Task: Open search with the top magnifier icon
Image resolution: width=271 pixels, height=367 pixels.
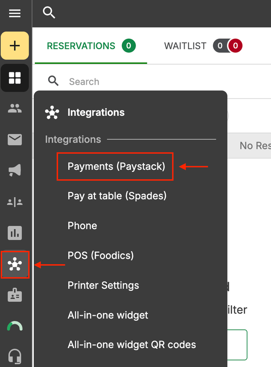Action: pyautogui.click(x=49, y=12)
